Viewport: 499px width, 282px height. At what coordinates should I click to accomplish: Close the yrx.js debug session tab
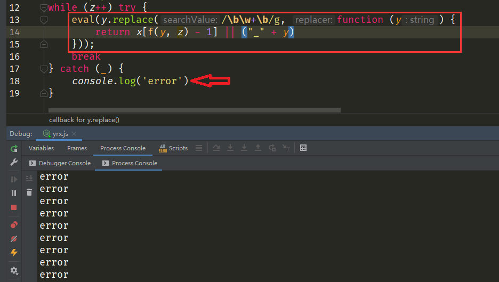tap(74, 134)
